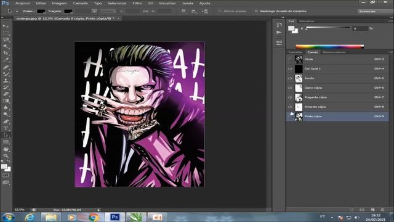Hide the Amarelo cópia channel
394x222 pixels.
tap(290, 107)
